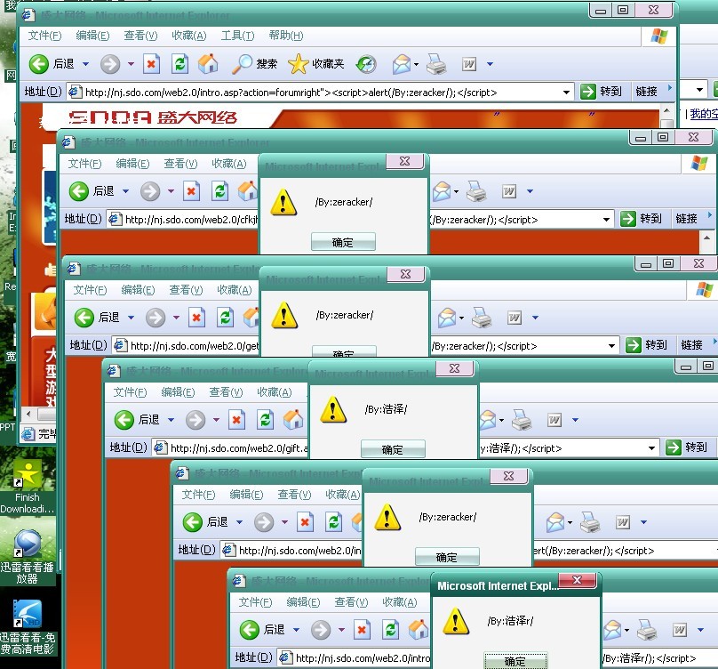
Task: Click Stop icon in the /By:浩泽r/ window
Action: [362, 630]
